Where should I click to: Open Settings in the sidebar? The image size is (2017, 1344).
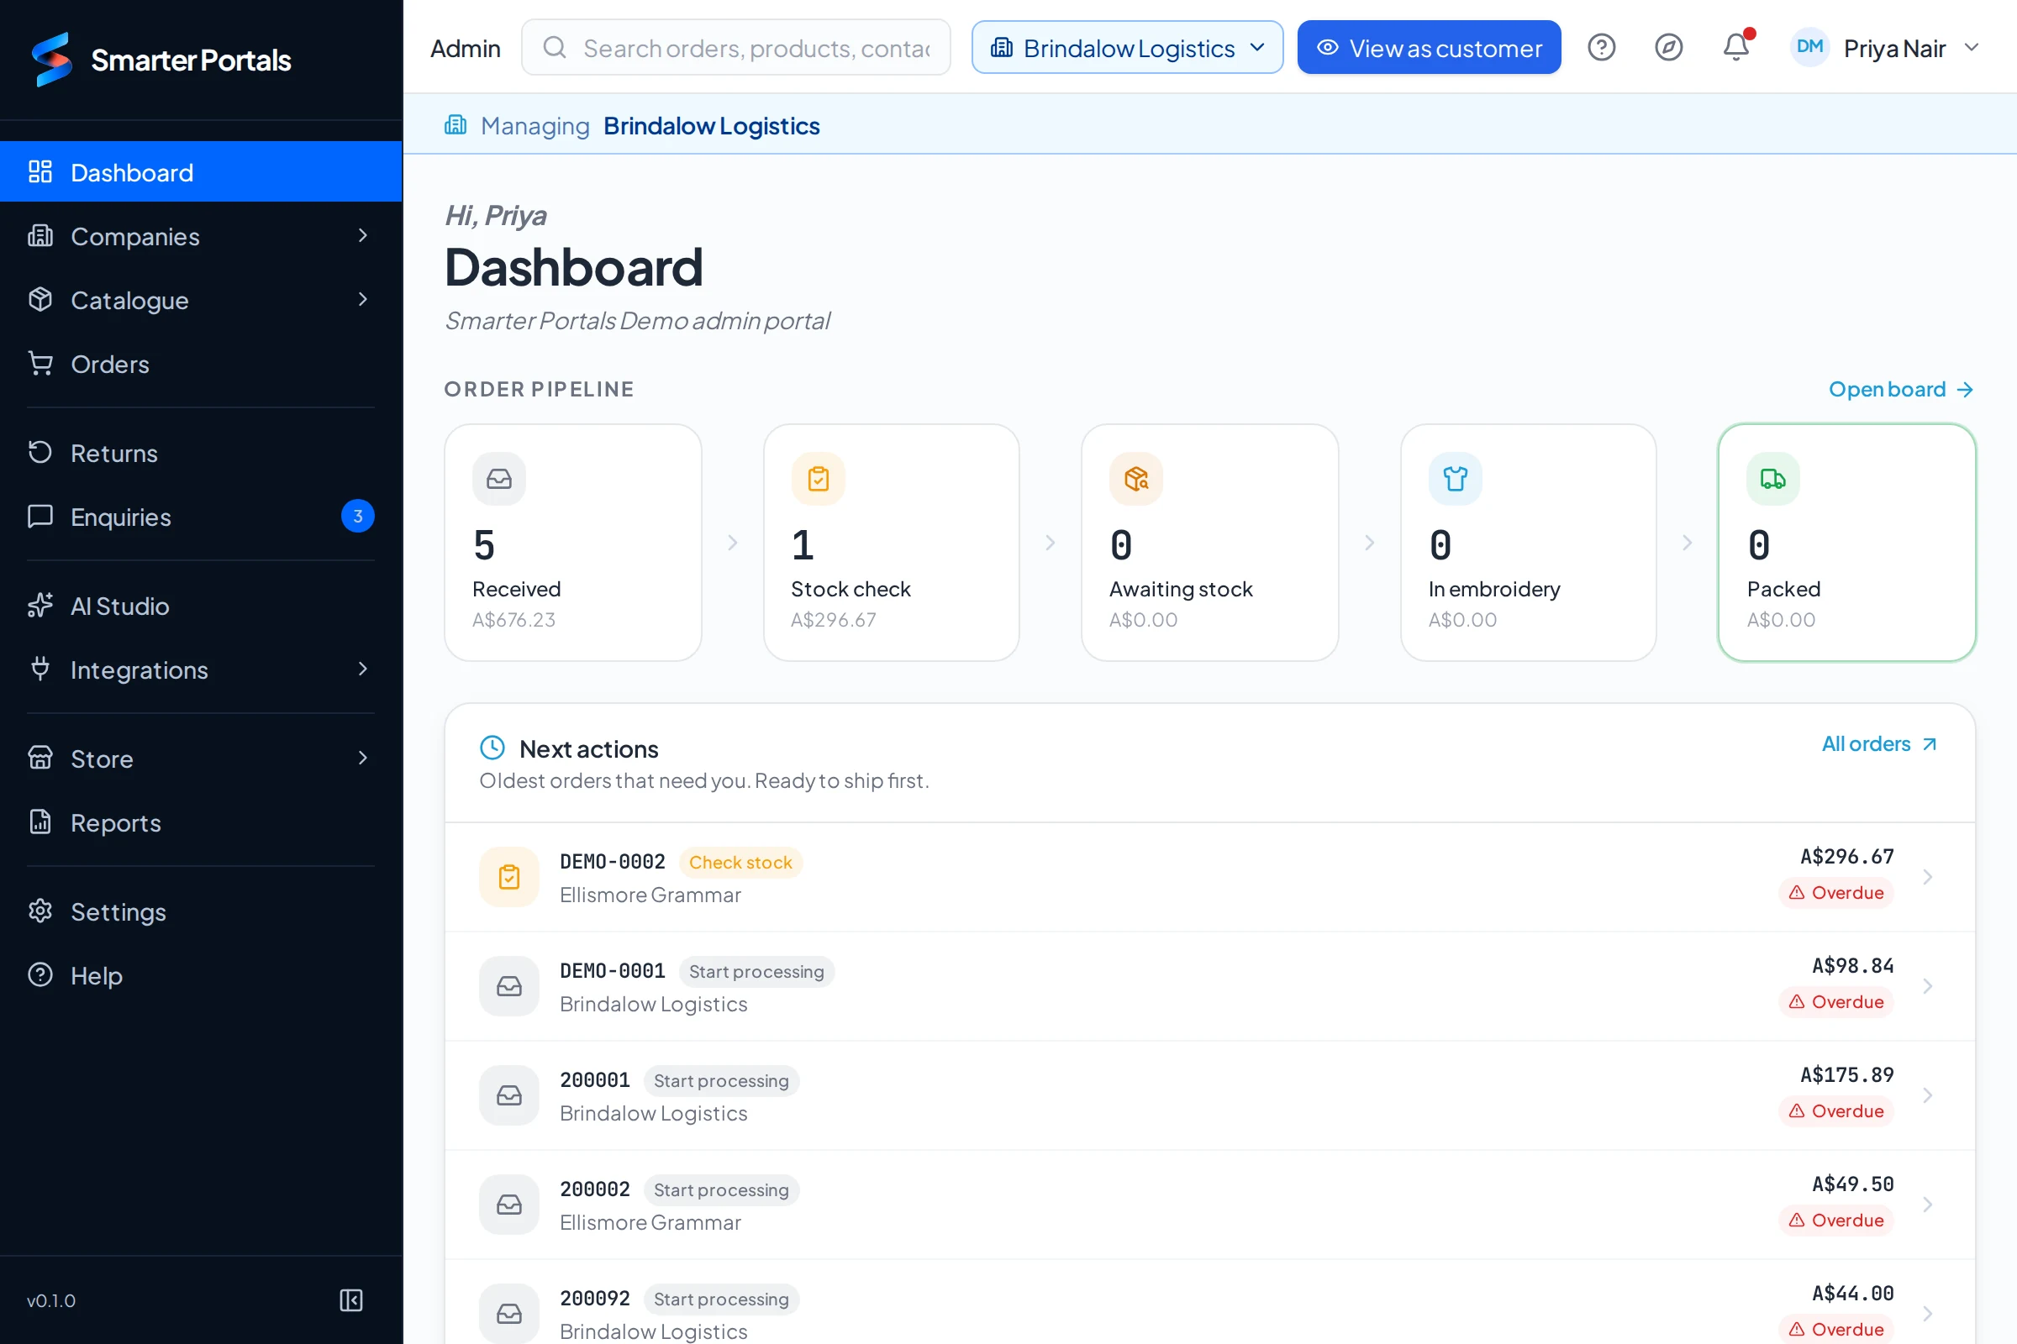point(201,911)
